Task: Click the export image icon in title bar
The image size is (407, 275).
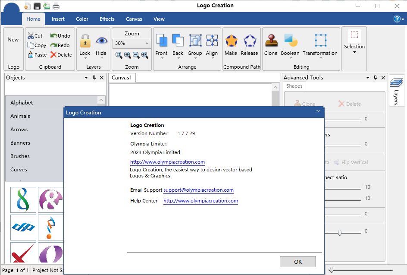Action: tap(47, 6)
